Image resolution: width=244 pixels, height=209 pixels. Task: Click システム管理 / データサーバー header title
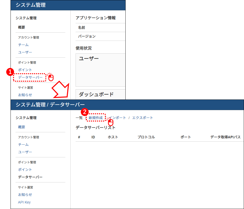pos(50,104)
